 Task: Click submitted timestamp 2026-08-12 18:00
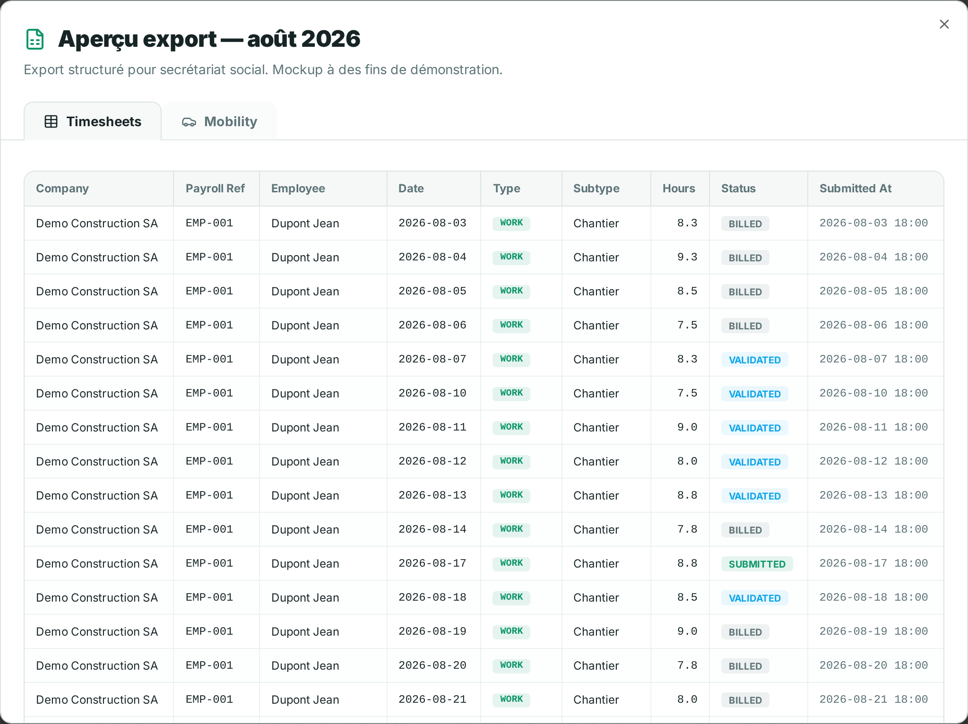pyautogui.click(x=874, y=461)
